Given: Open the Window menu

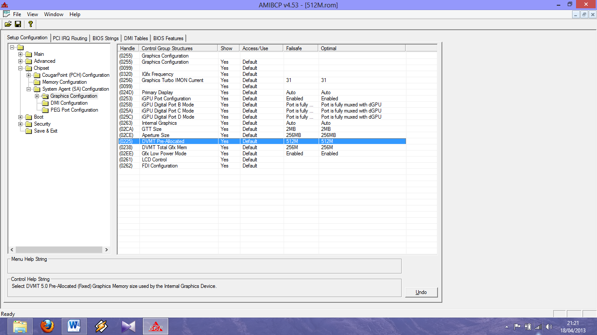Looking at the screenshot, I should coord(54,14).
